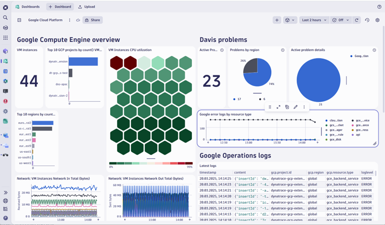
Task: Click the latest logs table scrollbar
Action: pos(376,174)
